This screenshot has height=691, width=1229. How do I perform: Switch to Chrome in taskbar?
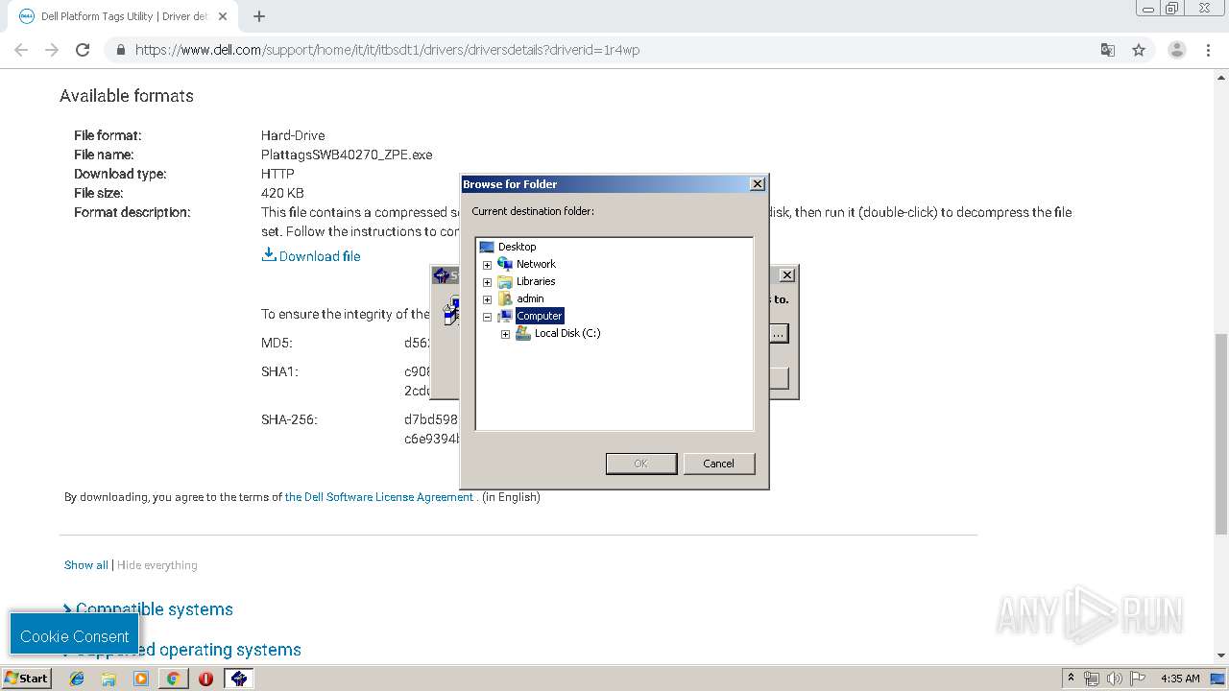pos(173,678)
